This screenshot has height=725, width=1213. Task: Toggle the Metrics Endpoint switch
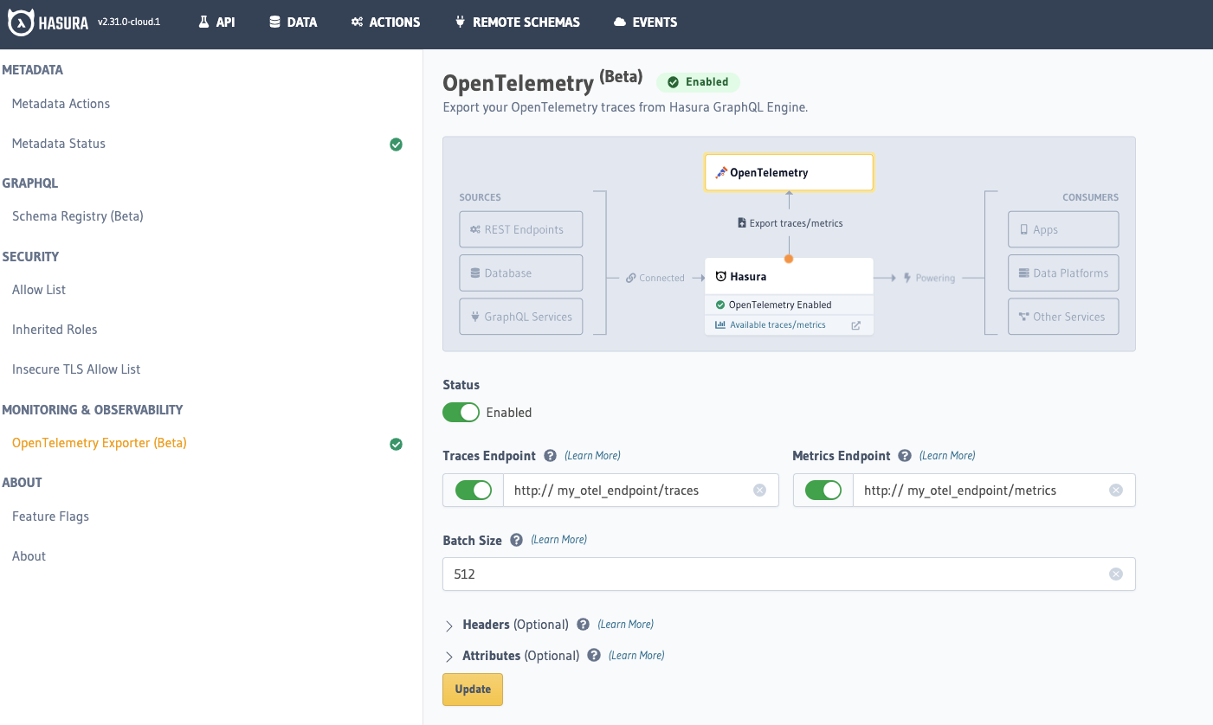823,491
